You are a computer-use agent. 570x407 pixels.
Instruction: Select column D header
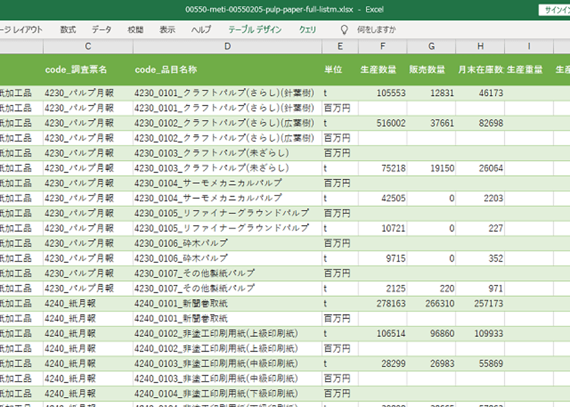pyautogui.click(x=227, y=46)
